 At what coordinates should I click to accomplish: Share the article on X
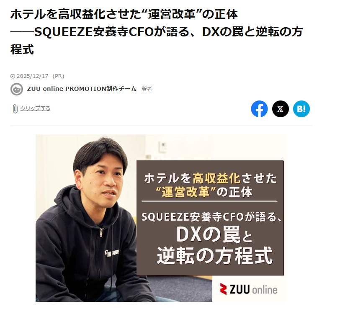(x=281, y=109)
